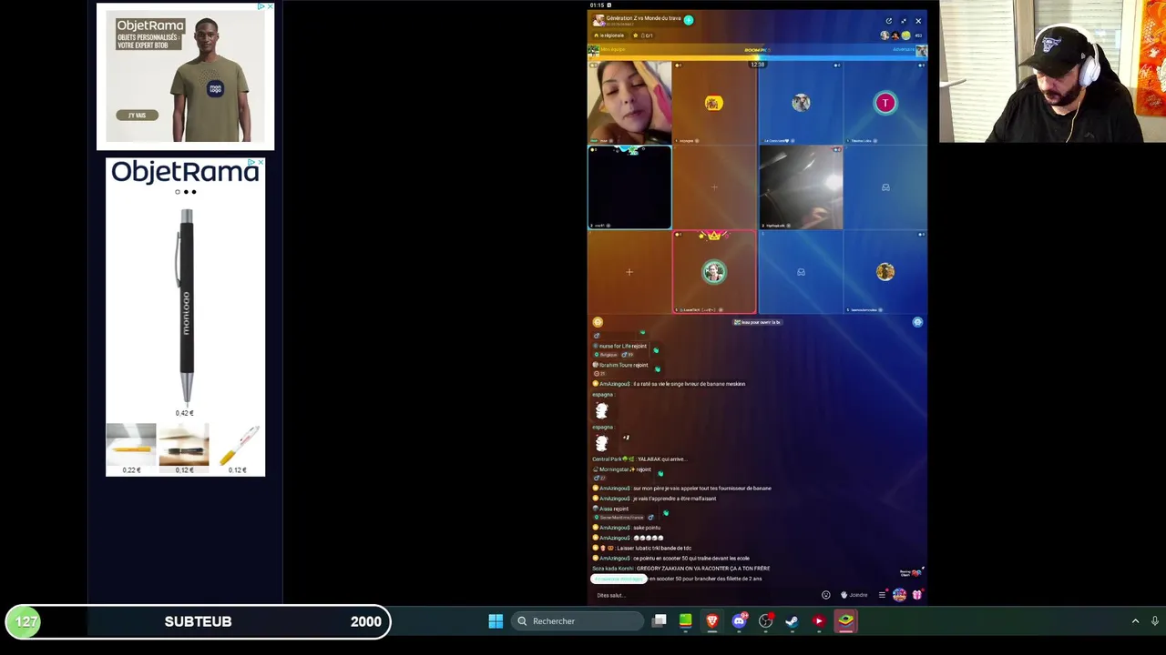Shrink the live room with the collapse icon
This screenshot has width=1166, height=655.
click(904, 21)
